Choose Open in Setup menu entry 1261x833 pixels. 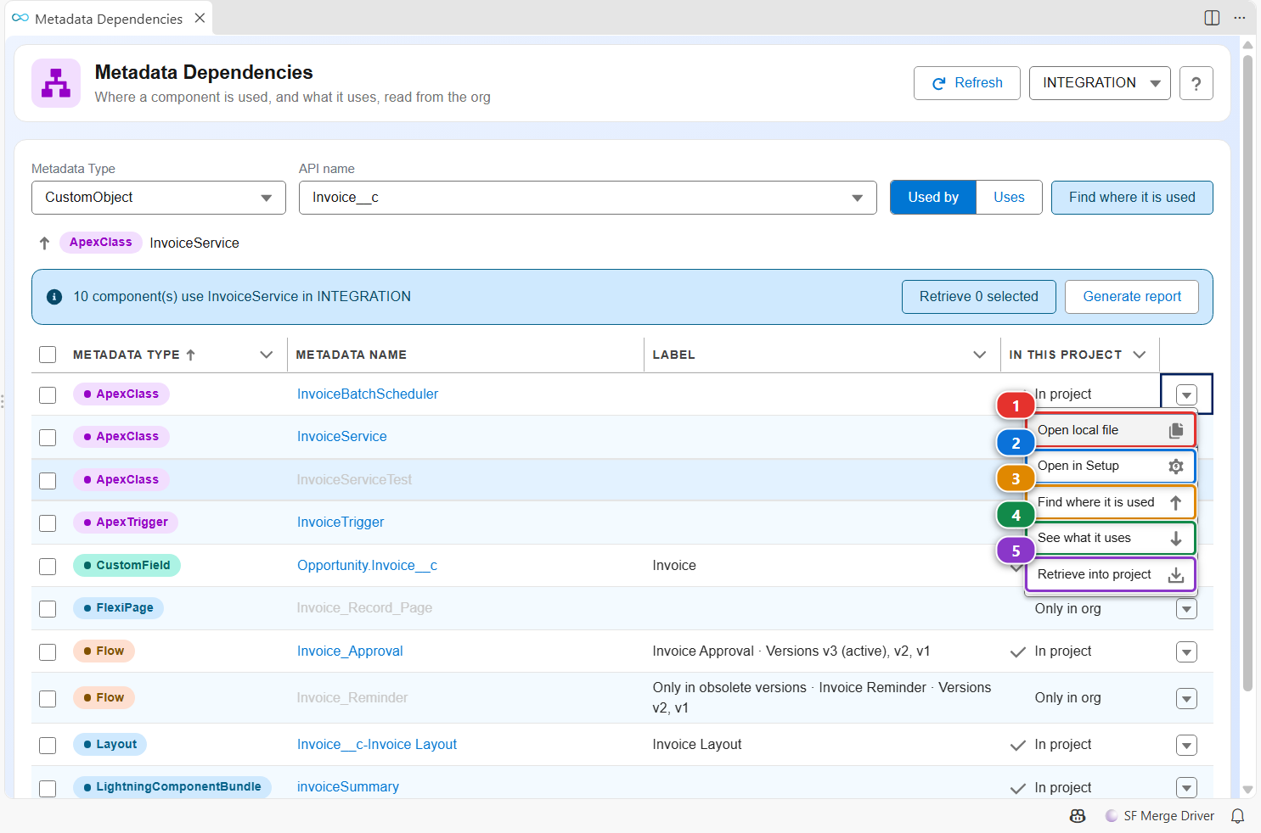(x=1111, y=467)
